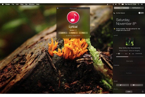Toggle the Notification Center list icon
Viewport: 145px width, 97px height.
142,4
